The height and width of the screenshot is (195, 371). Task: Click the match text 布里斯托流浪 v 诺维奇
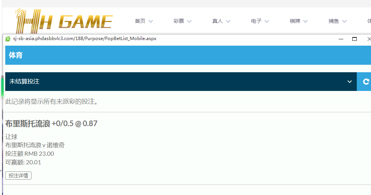(35, 145)
